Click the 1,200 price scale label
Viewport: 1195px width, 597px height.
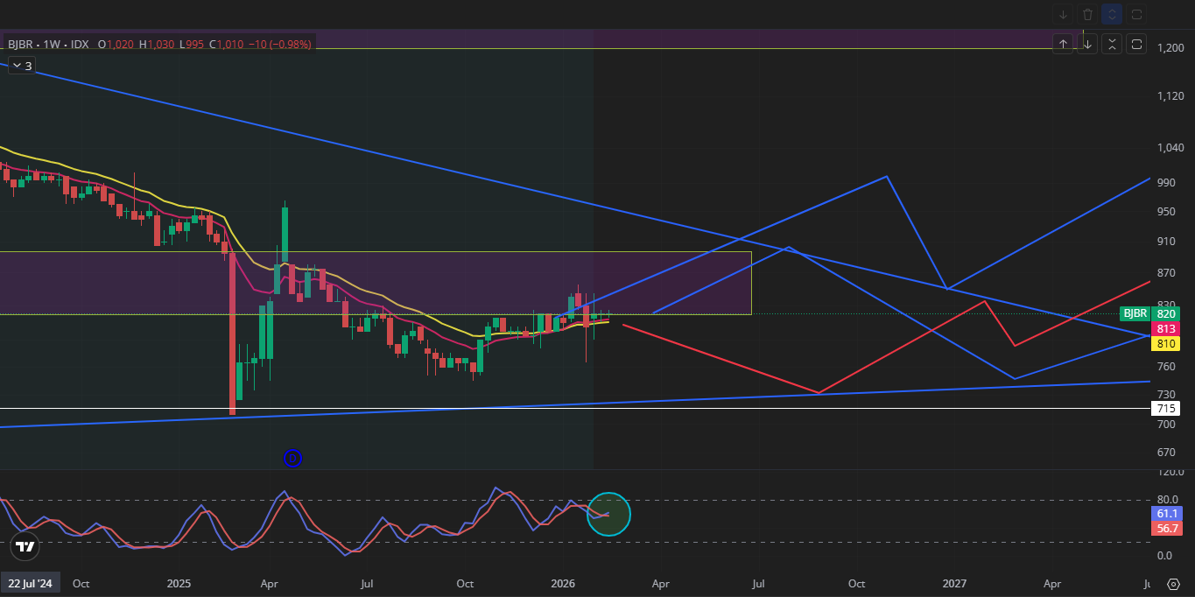click(1170, 48)
